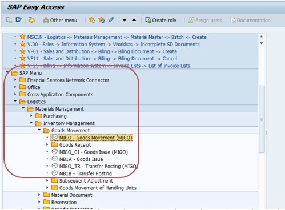Click the Delete Favorites star icon
Screen dimensions: 285x210
[101, 20]
